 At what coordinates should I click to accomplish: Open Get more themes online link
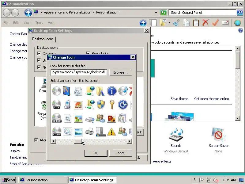pyautogui.click(x=211, y=99)
